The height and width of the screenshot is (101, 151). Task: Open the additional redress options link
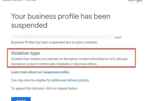[x=70, y=80]
